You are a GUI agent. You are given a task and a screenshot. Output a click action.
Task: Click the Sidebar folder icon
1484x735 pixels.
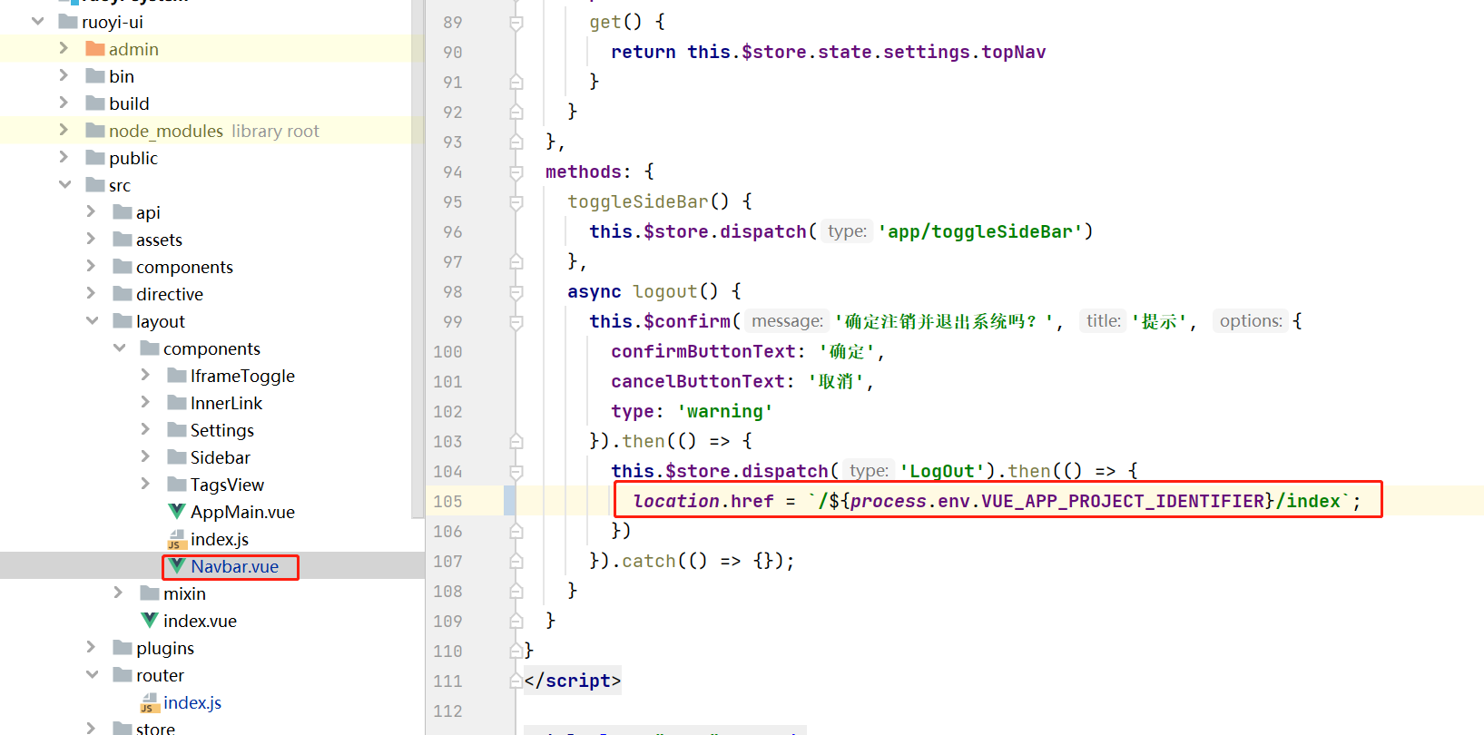click(x=177, y=457)
